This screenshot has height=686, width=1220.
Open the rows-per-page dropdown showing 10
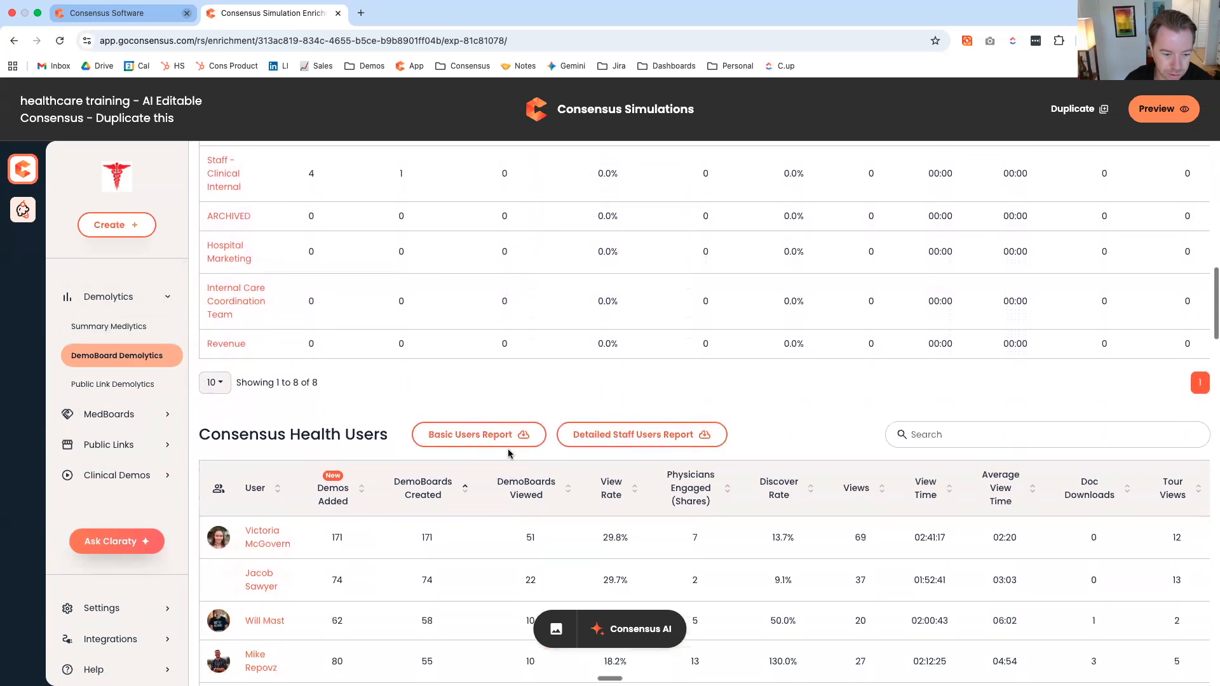215,382
